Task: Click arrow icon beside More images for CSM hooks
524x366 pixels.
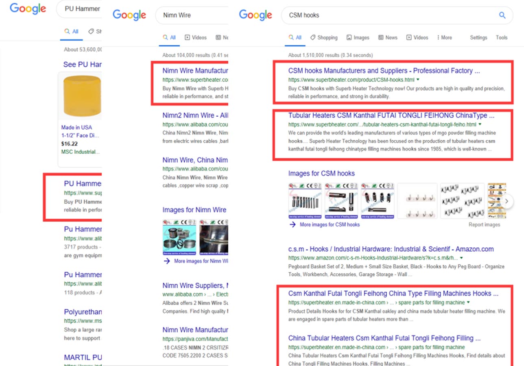Action: (x=292, y=224)
